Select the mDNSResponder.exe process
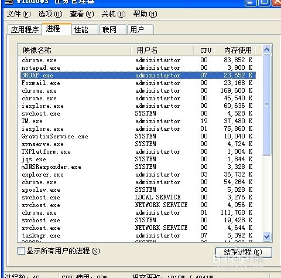 [138, 167]
